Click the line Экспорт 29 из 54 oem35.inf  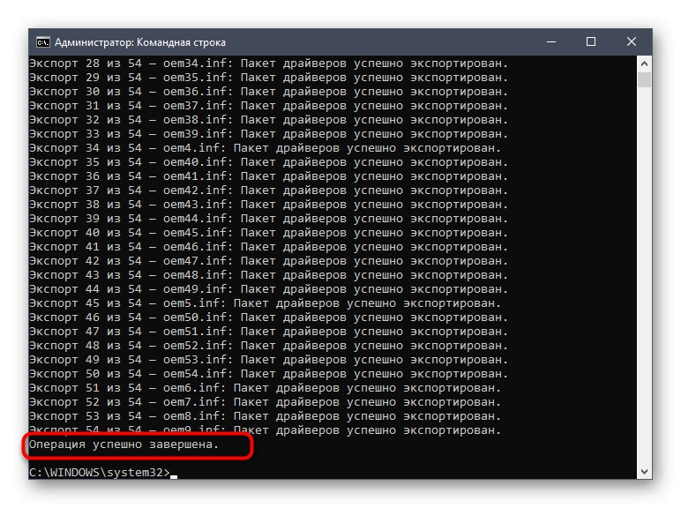pyautogui.click(x=268, y=78)
